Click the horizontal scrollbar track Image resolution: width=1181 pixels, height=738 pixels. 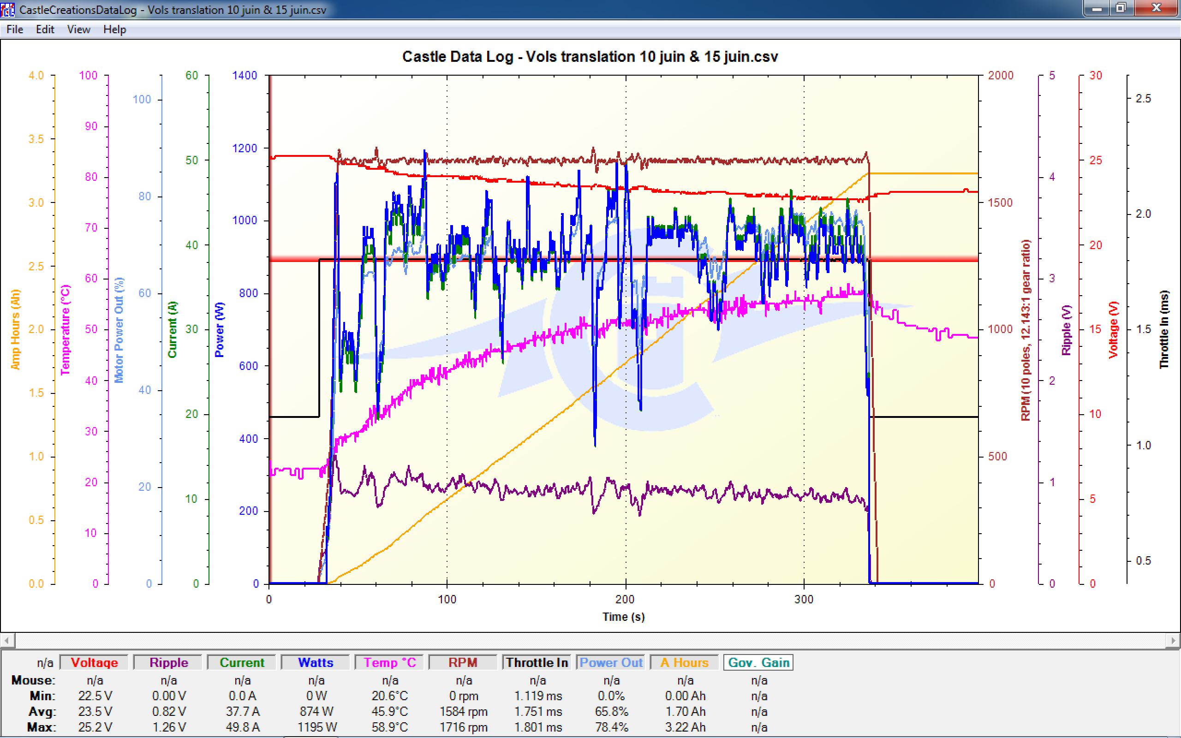pyautogui.click(x=590, y=640)
